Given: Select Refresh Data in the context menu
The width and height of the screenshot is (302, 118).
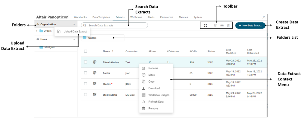Looking at the screenshot, I should click(156, 102).
